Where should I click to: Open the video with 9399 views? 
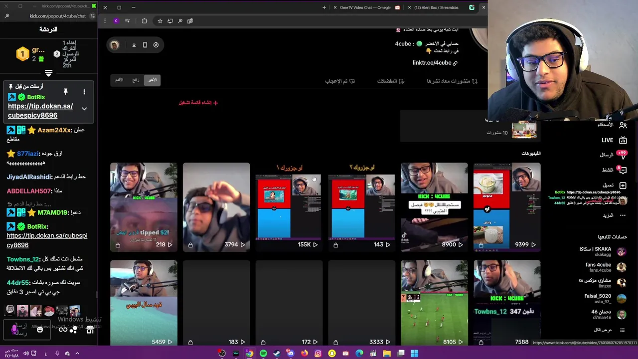click(x=507, y=207)
